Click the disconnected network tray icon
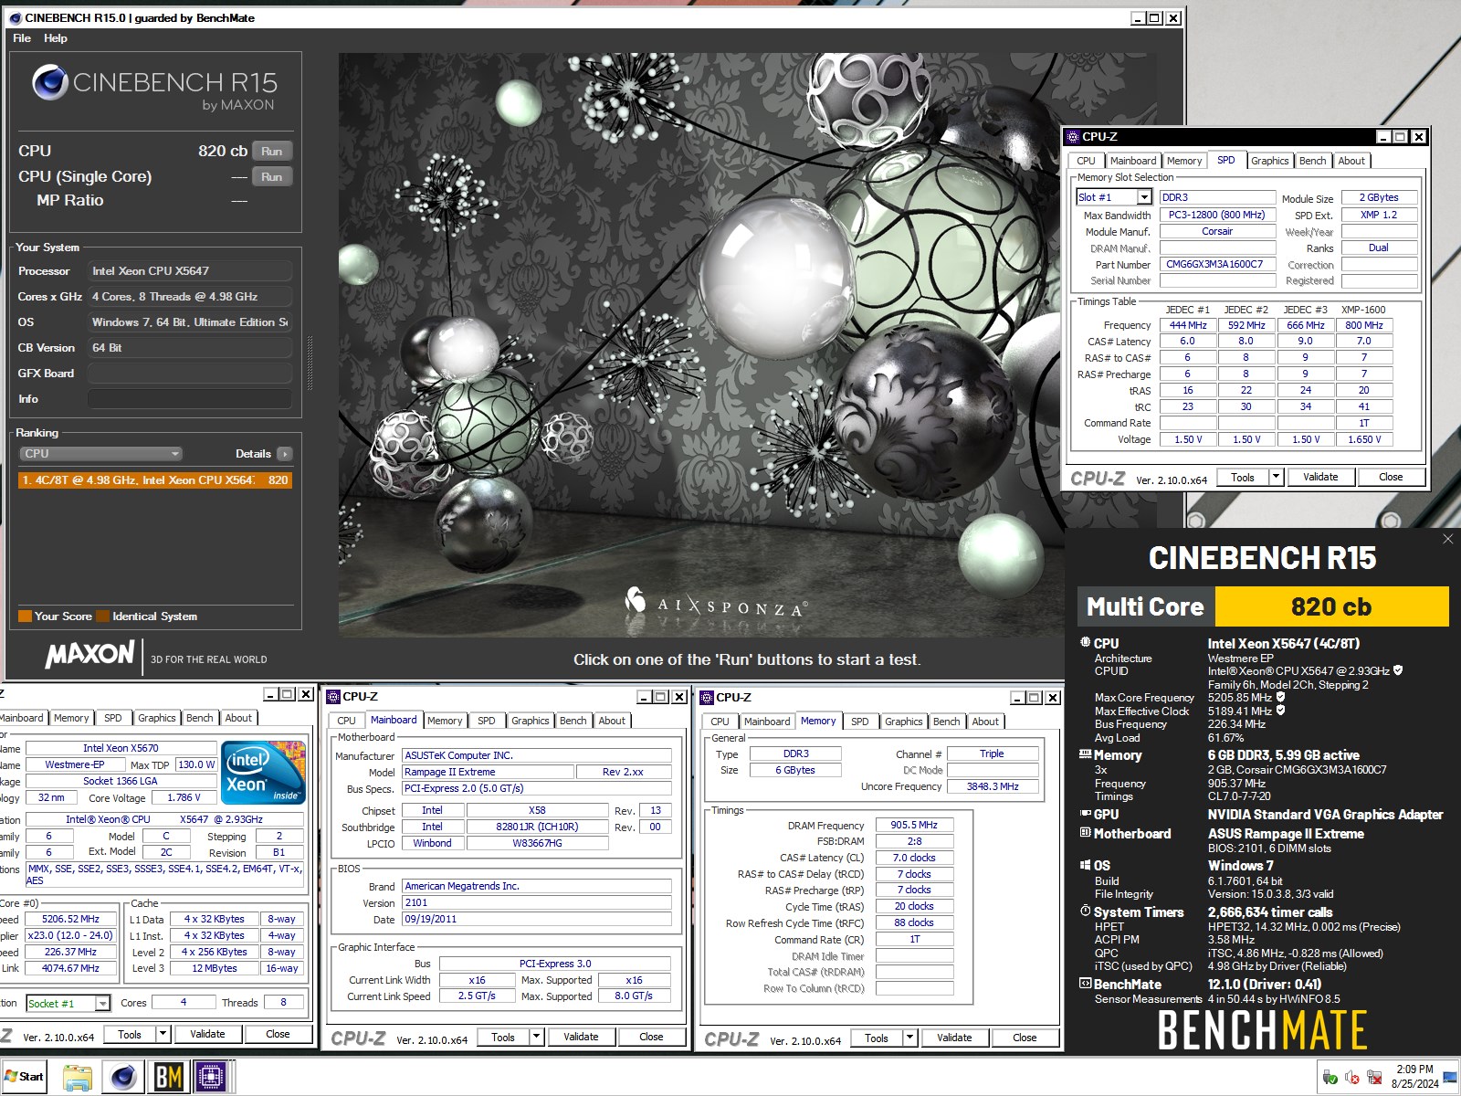The height and width of the screenshot is (1096, 1461). (x=1374, y=1079)
